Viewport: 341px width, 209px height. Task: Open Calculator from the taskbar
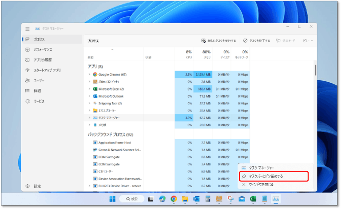tap(208, 199)
